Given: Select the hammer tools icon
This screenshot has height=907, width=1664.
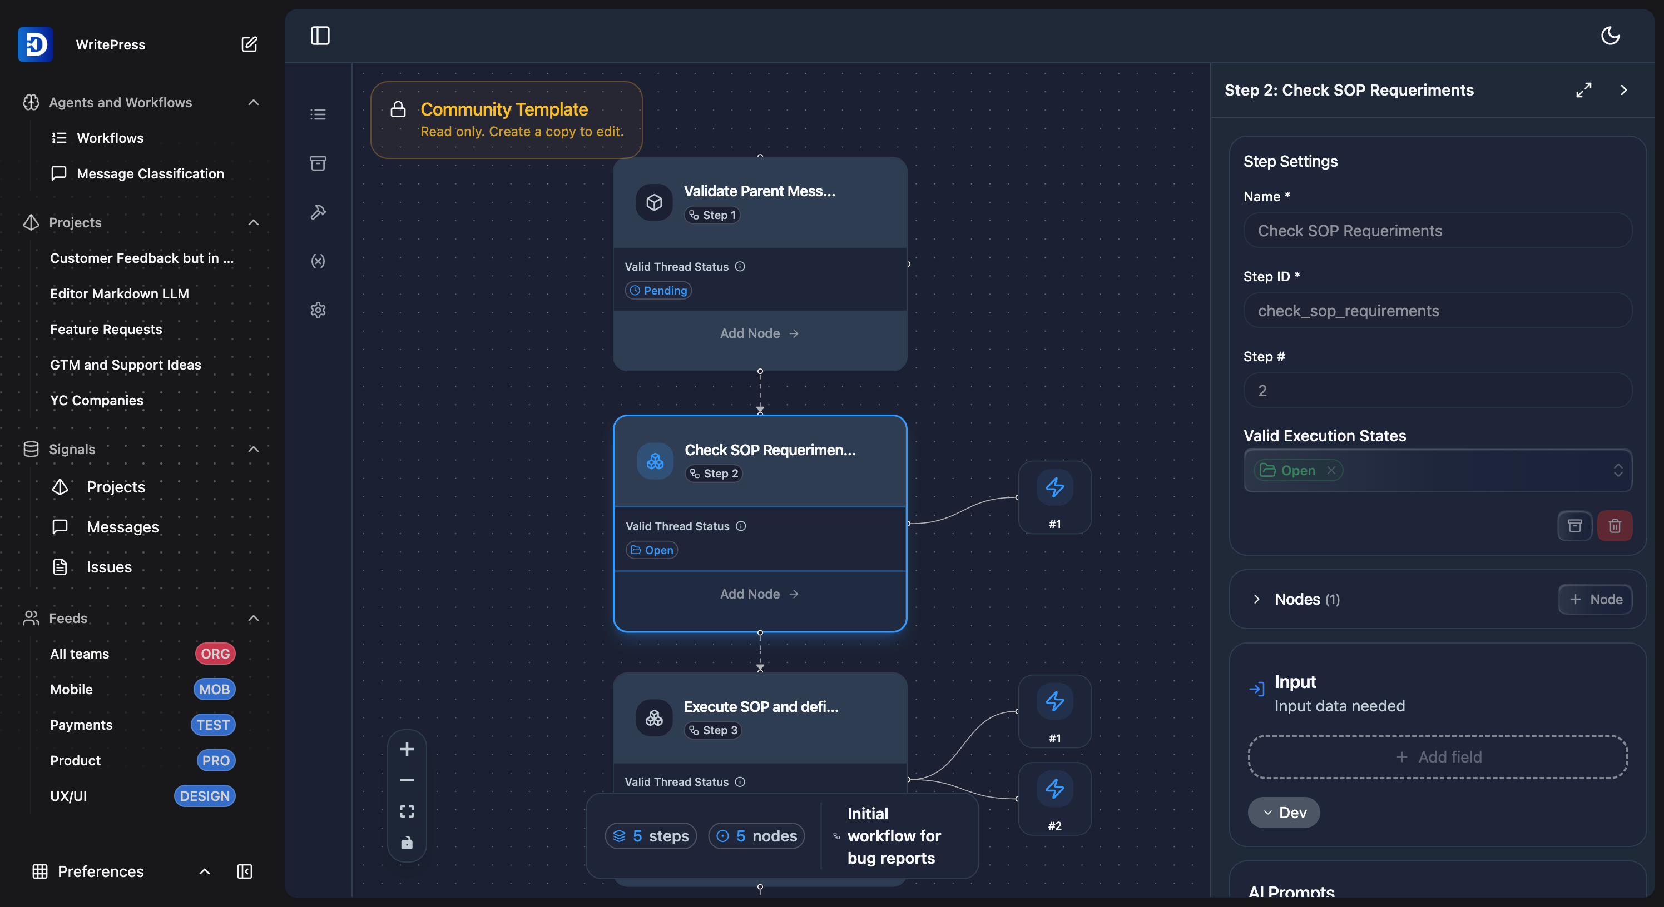Looking at the screenshot, I should click(318, 212).
